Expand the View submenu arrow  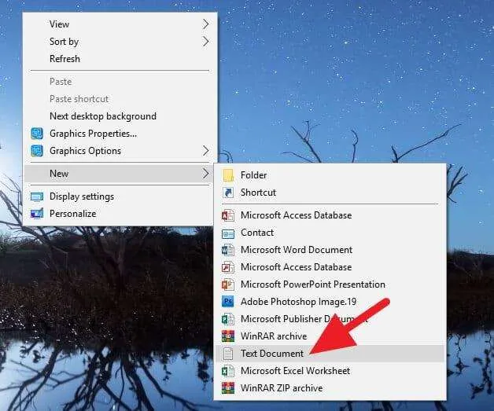click(x=206, y=24)
